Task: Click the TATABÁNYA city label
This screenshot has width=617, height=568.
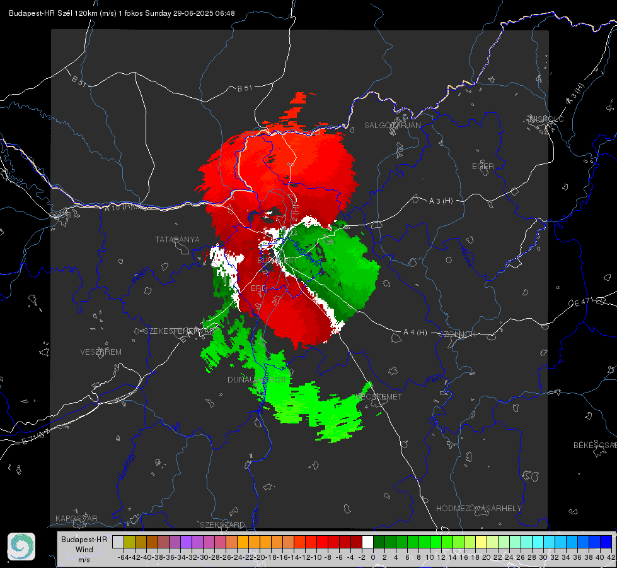Action: [x=177, y=239]
